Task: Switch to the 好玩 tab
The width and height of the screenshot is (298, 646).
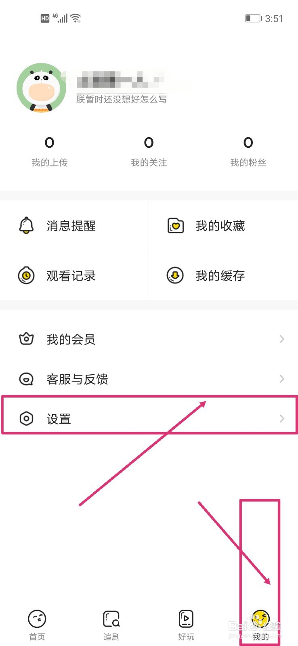Action: 186,624
